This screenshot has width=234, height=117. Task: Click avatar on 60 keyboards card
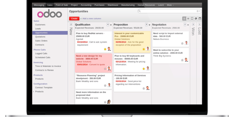[148, 68]
